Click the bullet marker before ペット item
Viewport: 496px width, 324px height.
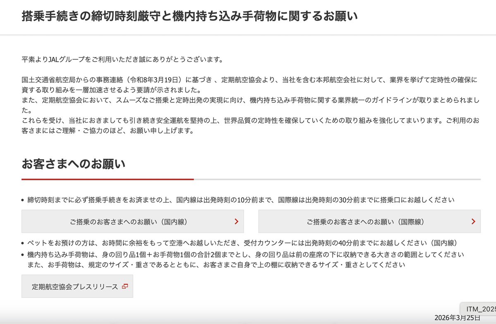click(x=24, y=244)
